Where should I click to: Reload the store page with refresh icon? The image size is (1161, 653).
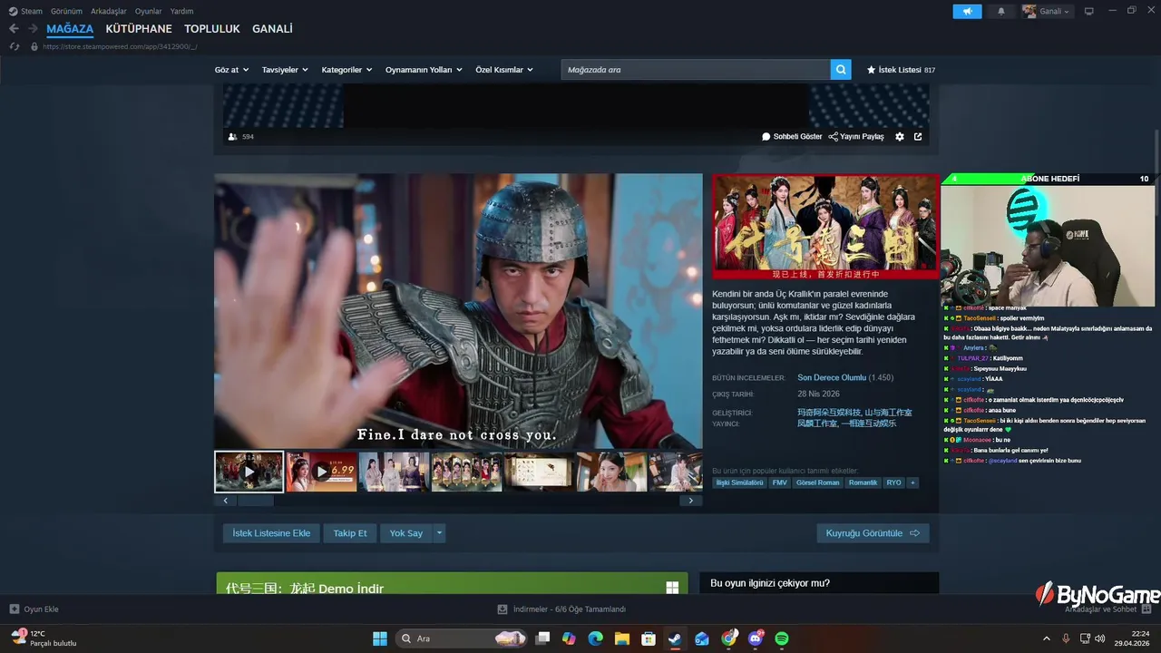(x=14, y=46)
